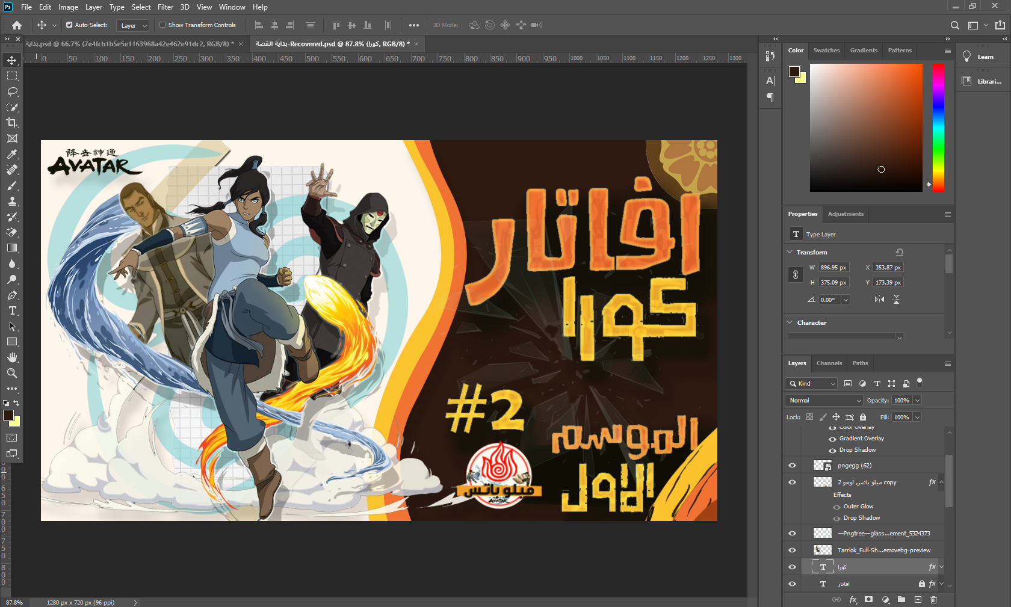The width and height of the screenshot is (1011, 607).
Task: Click the Share document icon
Action: click(x=1000, y=25)
